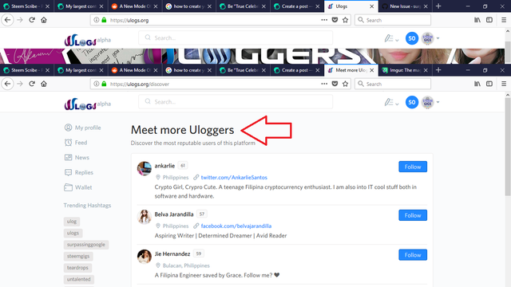Open Library icon in the upper browser toolbar

[477, 20]
